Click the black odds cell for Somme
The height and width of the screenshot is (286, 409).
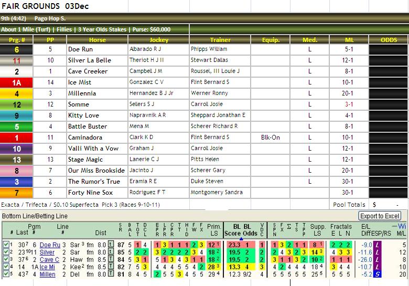[x=389, y=104]
